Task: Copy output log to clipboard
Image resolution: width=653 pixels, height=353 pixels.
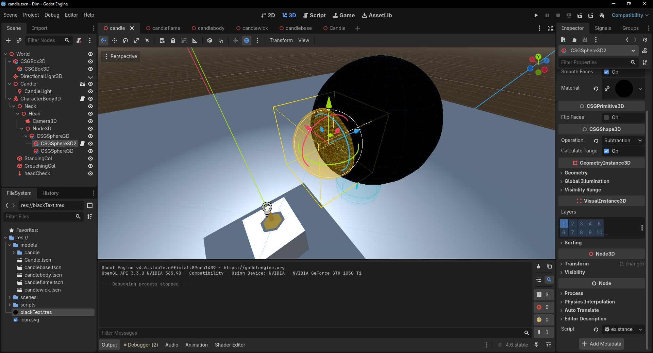Action: pyautogui.click(x=549, y=266)
